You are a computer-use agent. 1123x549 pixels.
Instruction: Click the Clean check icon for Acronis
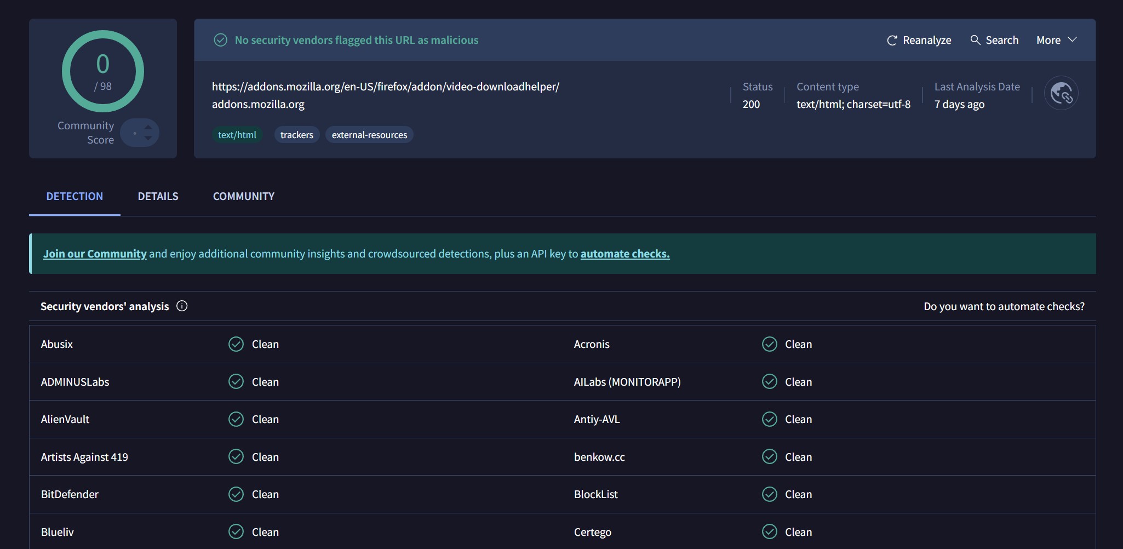769,344
